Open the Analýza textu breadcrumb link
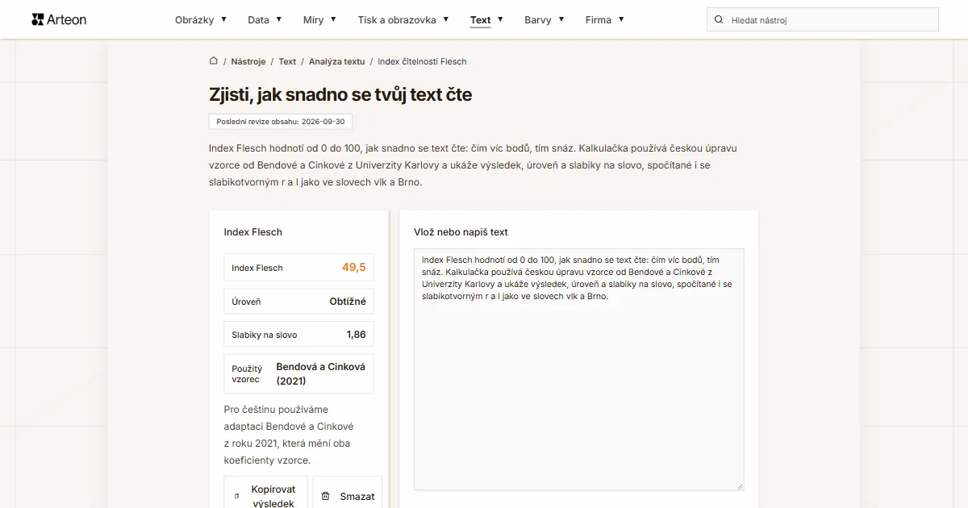Viewport: 968px width, 508px height. [336, 61]
